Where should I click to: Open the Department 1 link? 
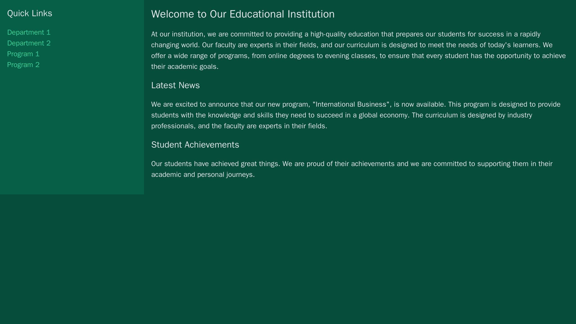29,32
